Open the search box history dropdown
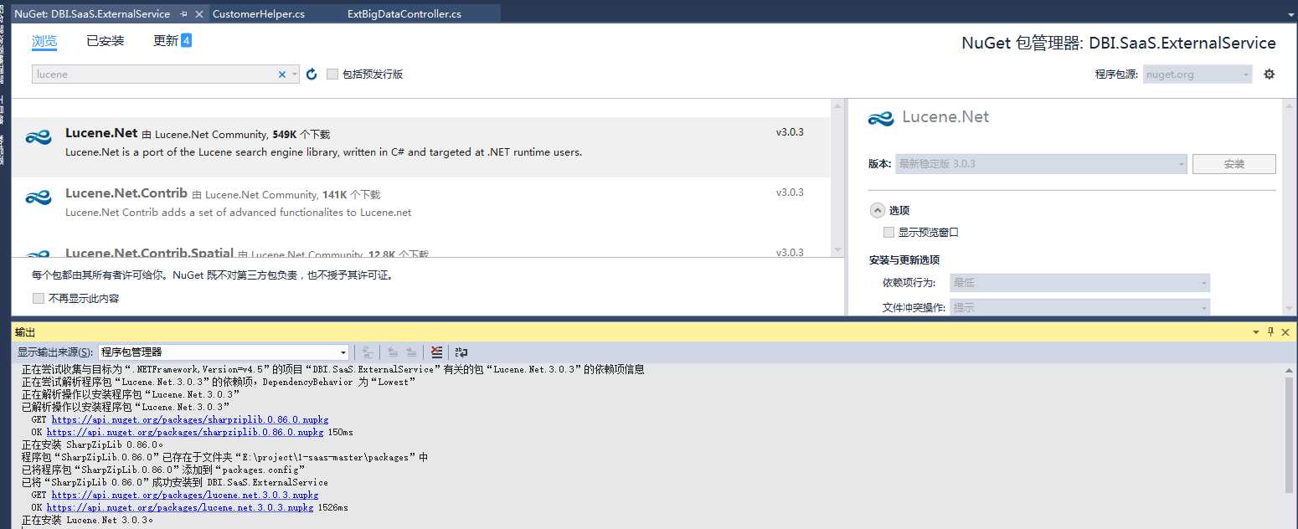Viewport: 1298px width, 529px height. 295,74
